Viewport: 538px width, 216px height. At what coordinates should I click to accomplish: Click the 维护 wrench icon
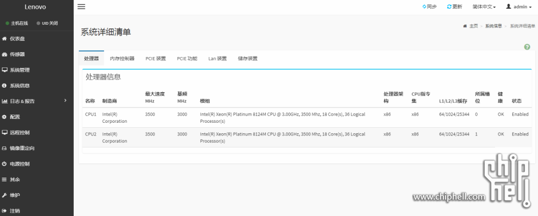pos(4,195)
